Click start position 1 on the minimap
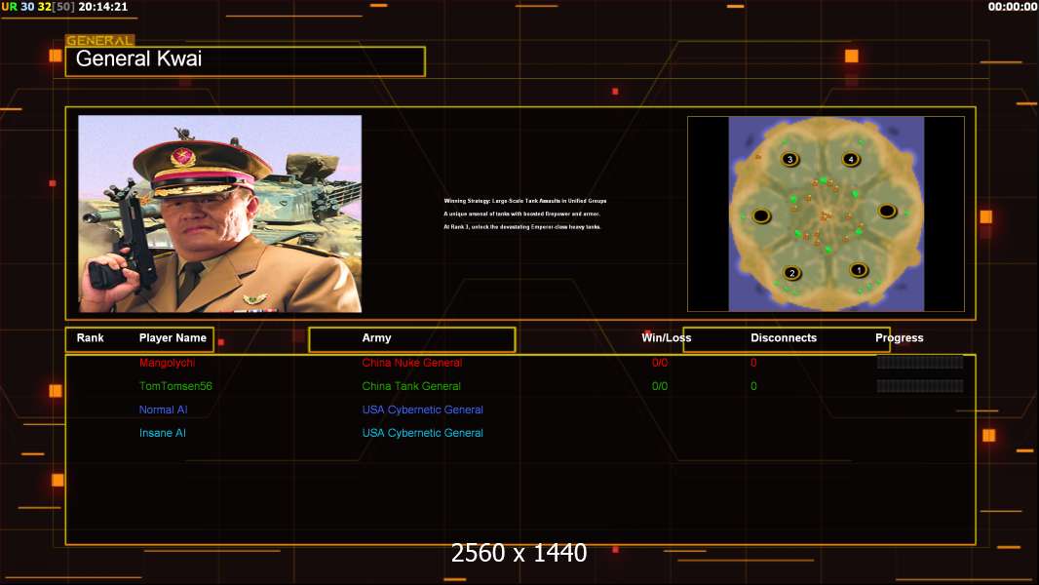Image resolution: width=1039 pixels, height=585 pixels. 858,270
